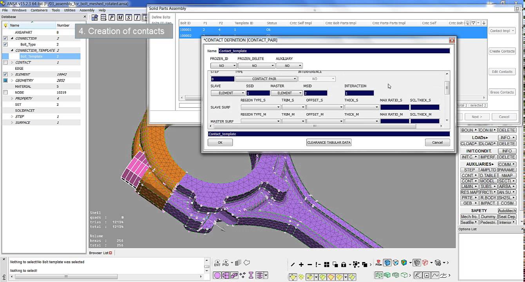Uncheck the CONNECTION checkbox in Database

(5, 38)
